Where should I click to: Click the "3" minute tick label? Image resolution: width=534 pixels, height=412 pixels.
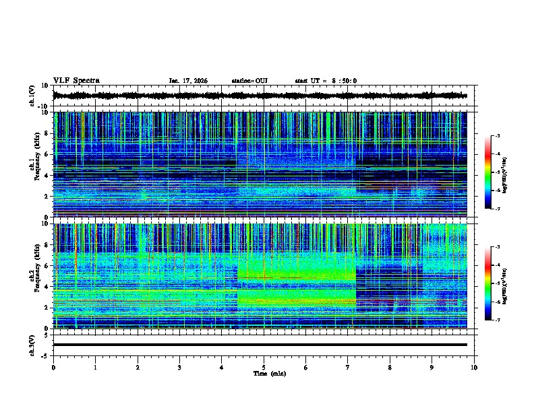point(179,368)
